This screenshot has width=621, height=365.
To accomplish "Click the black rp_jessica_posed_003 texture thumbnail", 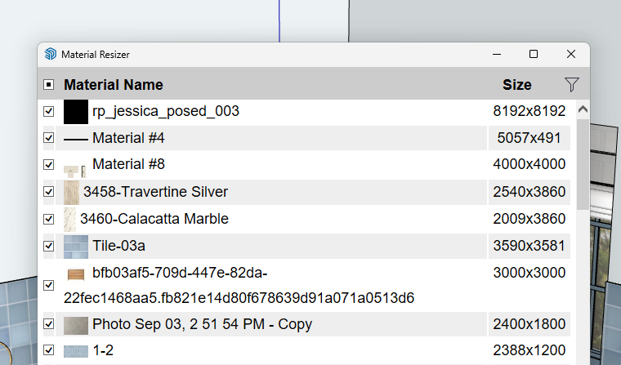I will (76, 112).
